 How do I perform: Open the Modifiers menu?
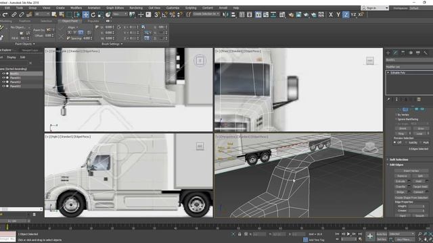click(76, 8)
